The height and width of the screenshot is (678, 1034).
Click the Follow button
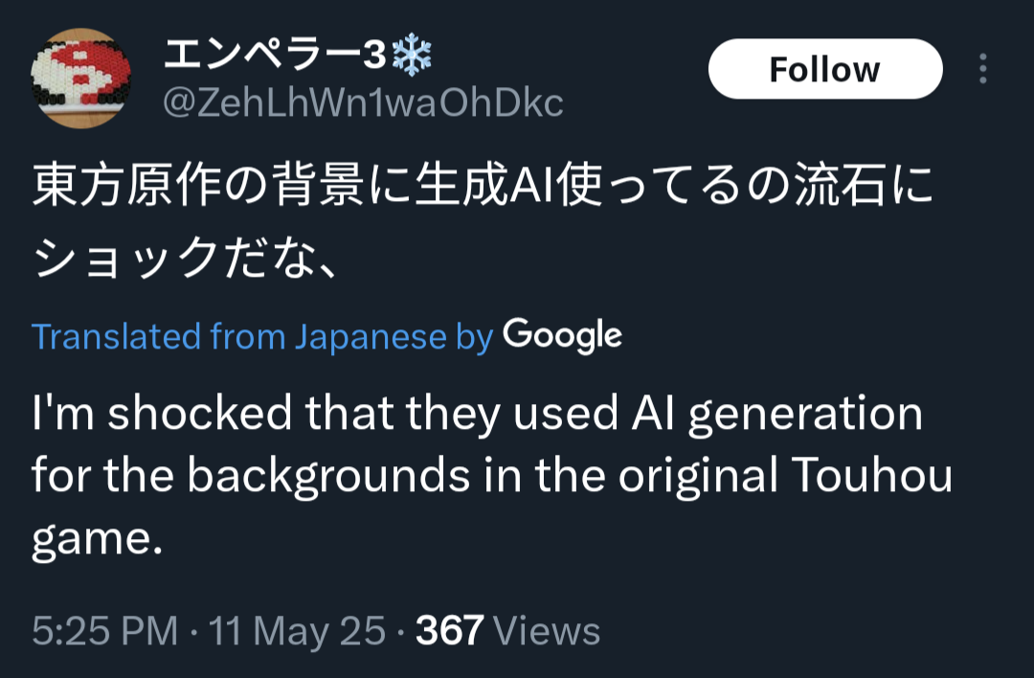click(824, 69)
